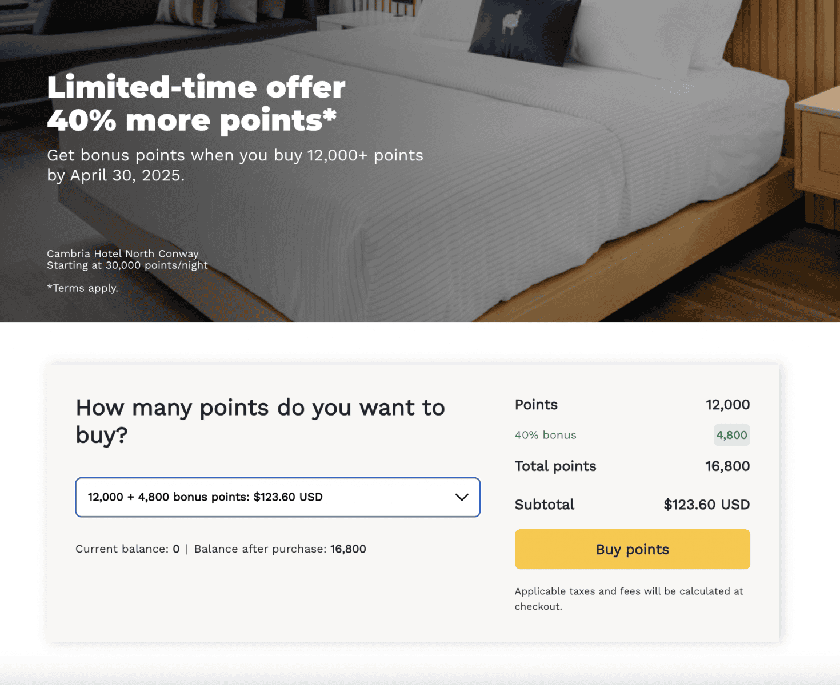840x685 pixels.
Task: Click the Current balance text
Action: pos(127,549)
